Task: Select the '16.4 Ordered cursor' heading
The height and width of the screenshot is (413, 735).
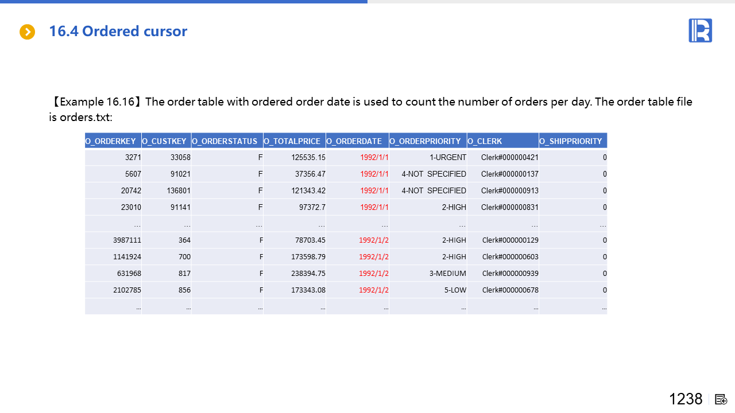Action: tap(118, 32)
